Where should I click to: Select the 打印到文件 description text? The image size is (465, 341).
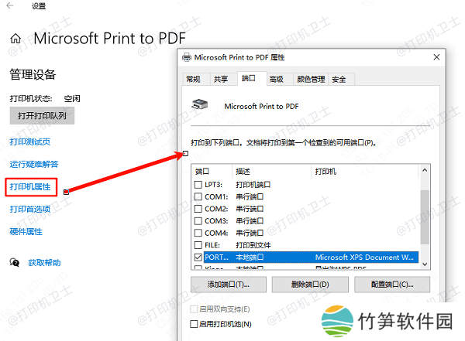253,245
